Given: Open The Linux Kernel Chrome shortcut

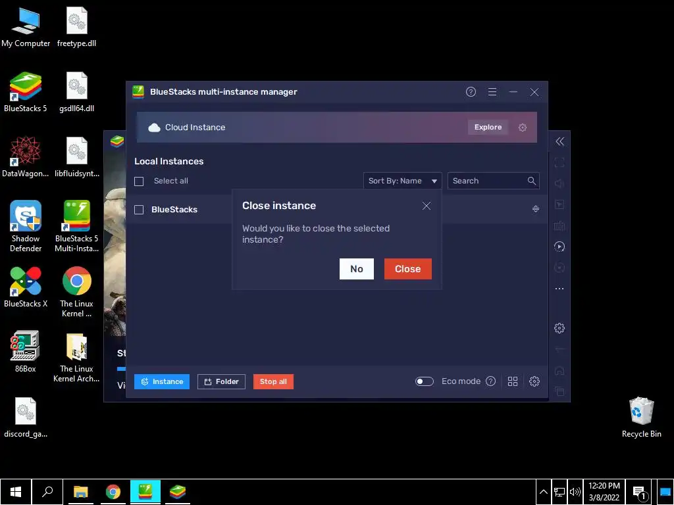Looking at the screenshot, I should coord(76,292).
